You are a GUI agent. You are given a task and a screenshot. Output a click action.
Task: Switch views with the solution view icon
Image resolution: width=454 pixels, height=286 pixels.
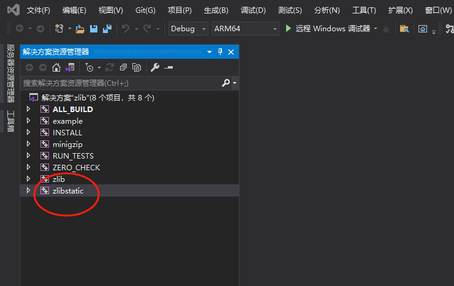70,68
